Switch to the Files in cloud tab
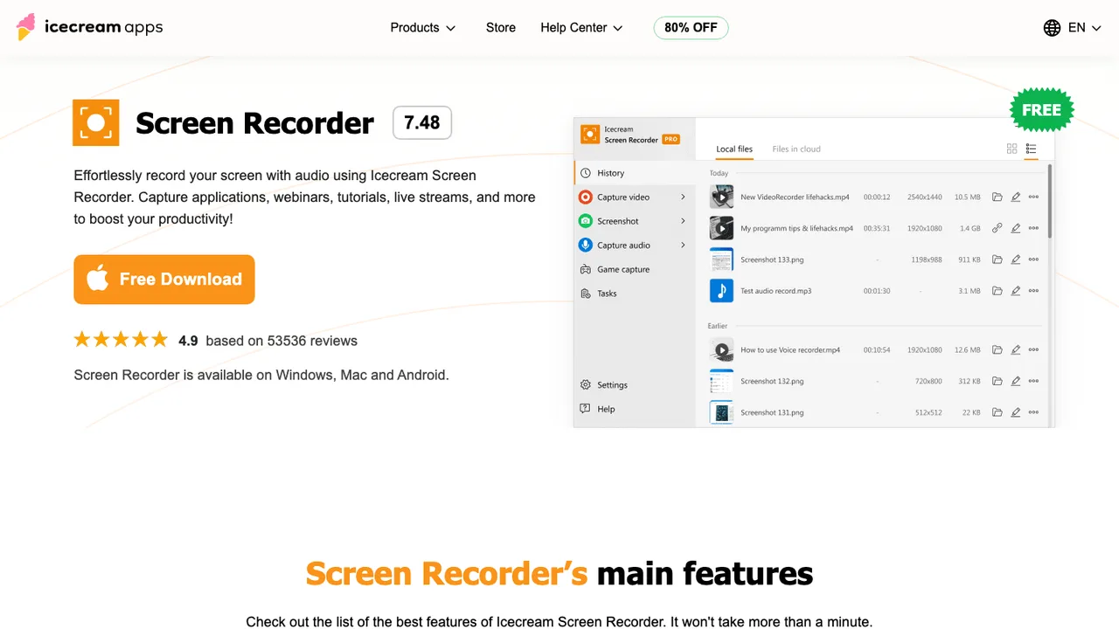This screenshot has width=1119, height=629. pyautogui.click(x=796, y=149)
